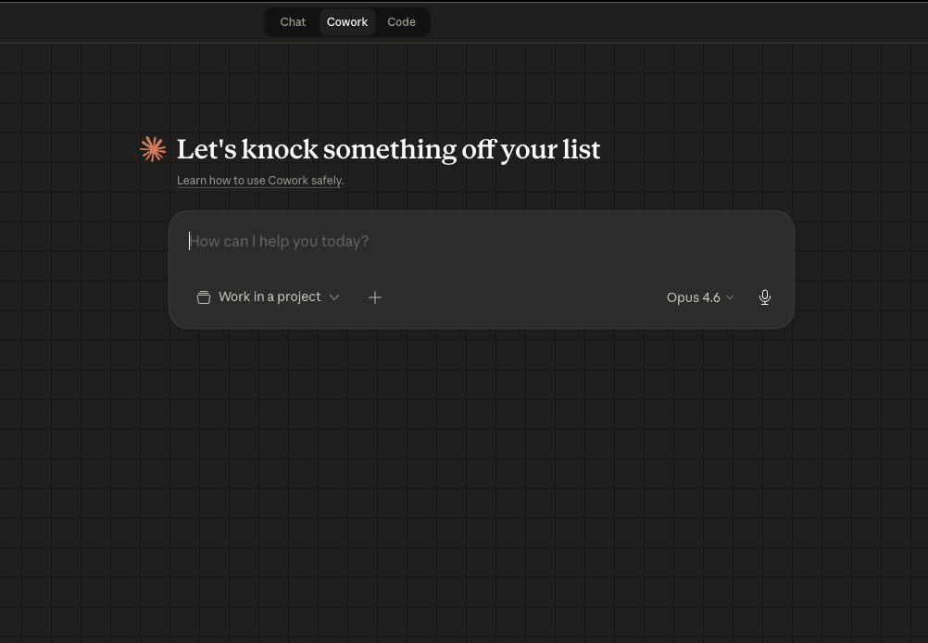Click the "Let's knock something off your list" heading
Viewport: 928px width, 643px height.
click(x=388, y=149)
